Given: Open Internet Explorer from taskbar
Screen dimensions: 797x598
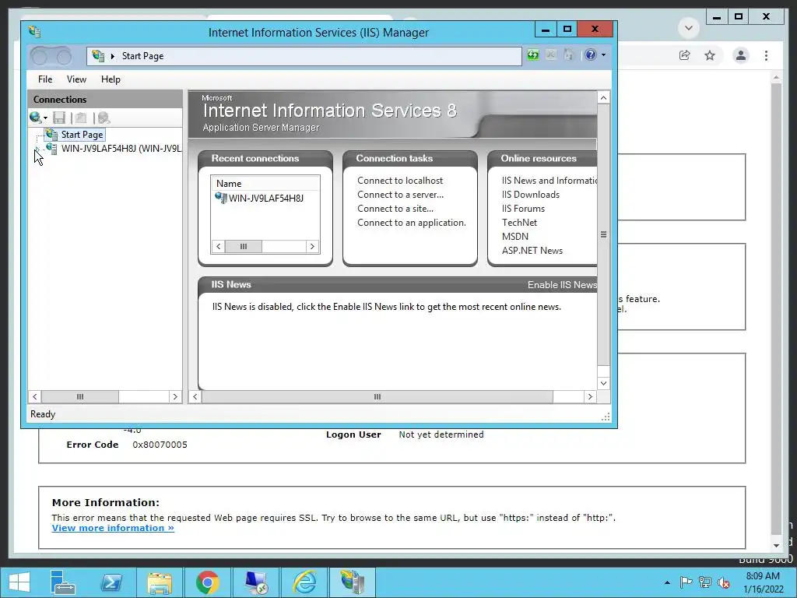Looking at the screenshot, I should coord(304,582).
